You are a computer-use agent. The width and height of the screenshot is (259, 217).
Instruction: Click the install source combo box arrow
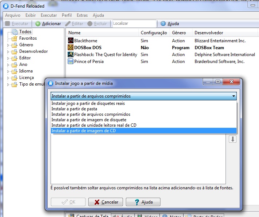(x=234, y=96)
